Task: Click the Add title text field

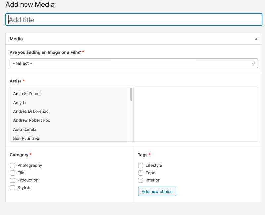Action: click(x=133, y=20)
